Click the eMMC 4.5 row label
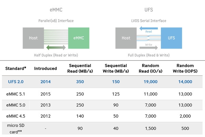205x137 pixels. coord(16,116)
